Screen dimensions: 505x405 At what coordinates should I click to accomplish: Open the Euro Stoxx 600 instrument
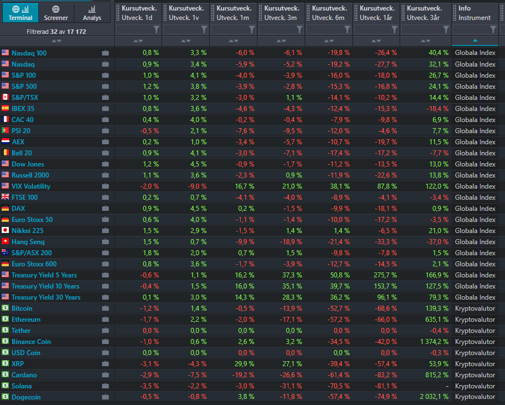(34, 264)
